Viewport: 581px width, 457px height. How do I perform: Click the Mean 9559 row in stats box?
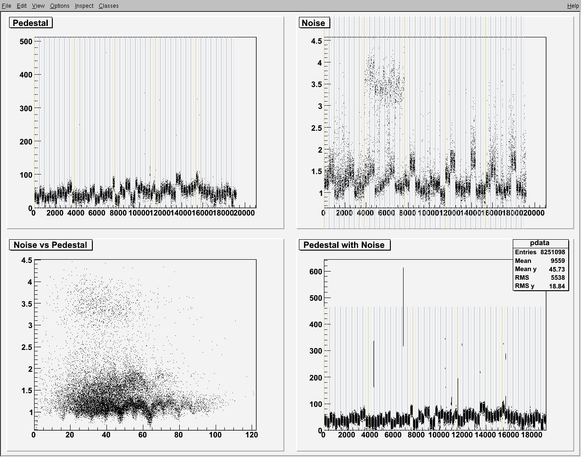tap(541, 261)
